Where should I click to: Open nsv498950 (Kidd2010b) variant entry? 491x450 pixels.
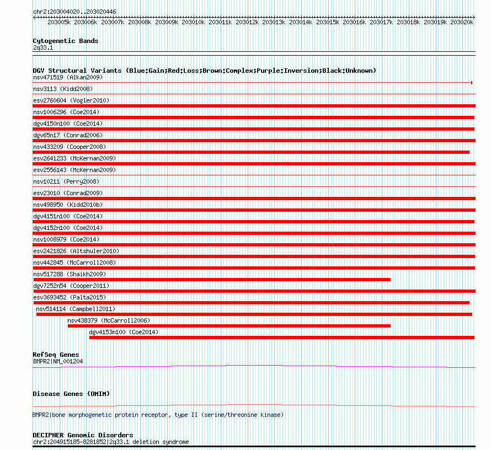pos(68,205)
